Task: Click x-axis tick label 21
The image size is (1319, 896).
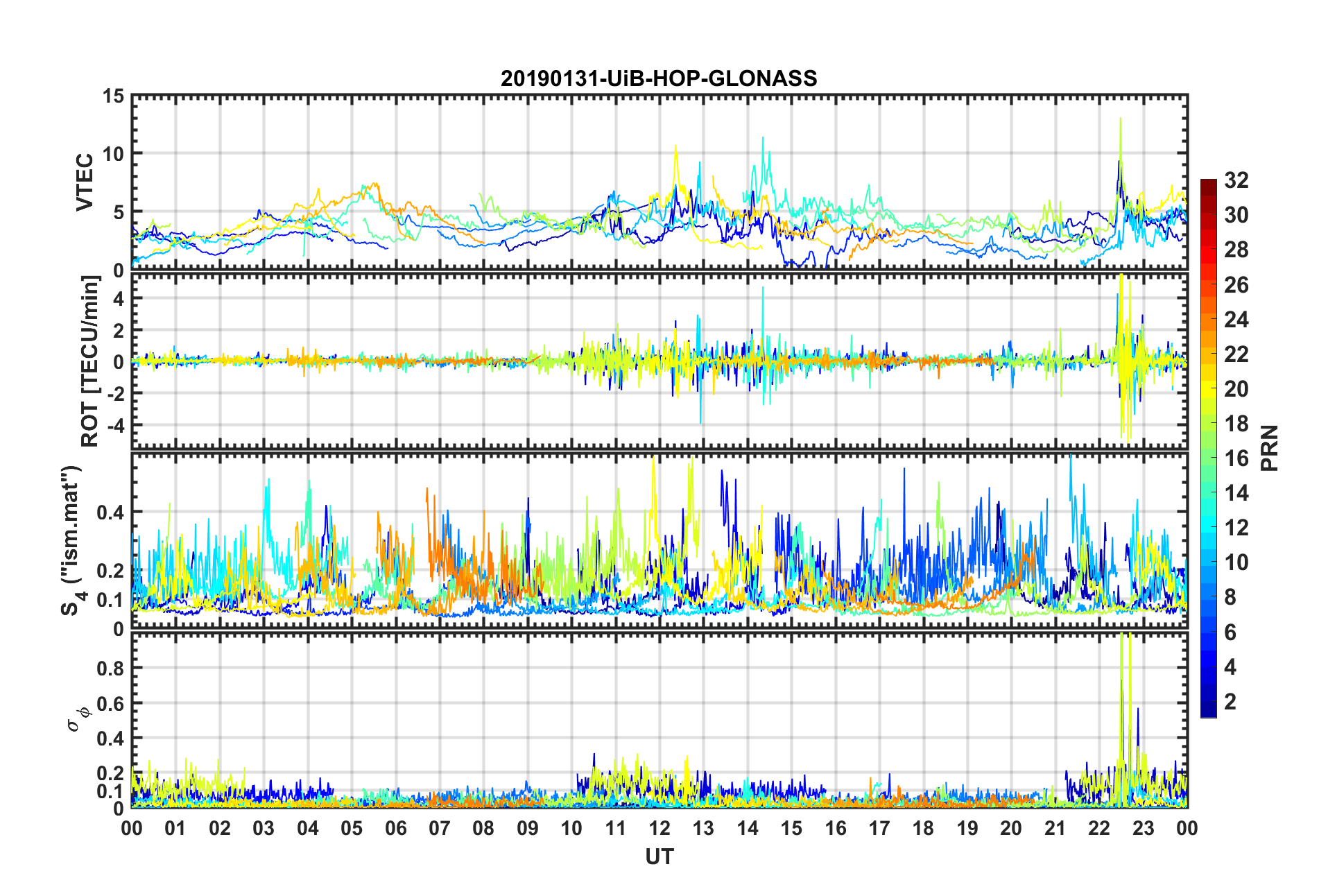Action: (1055, 828)
